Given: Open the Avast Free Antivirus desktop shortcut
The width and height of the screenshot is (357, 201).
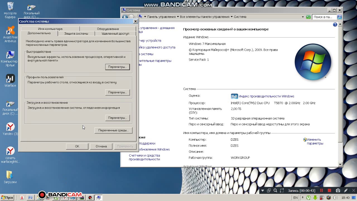Looking at the screenshot, I should [10, 34].
